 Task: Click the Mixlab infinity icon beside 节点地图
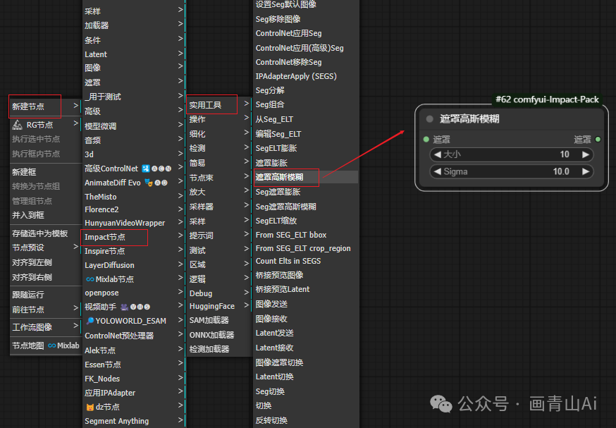(52, 346)
